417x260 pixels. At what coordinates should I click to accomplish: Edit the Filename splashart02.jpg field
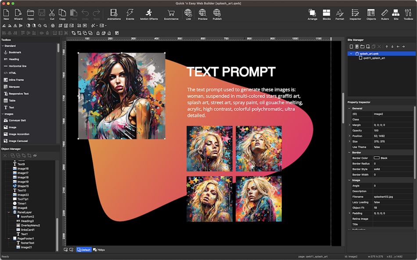(393, 197)
